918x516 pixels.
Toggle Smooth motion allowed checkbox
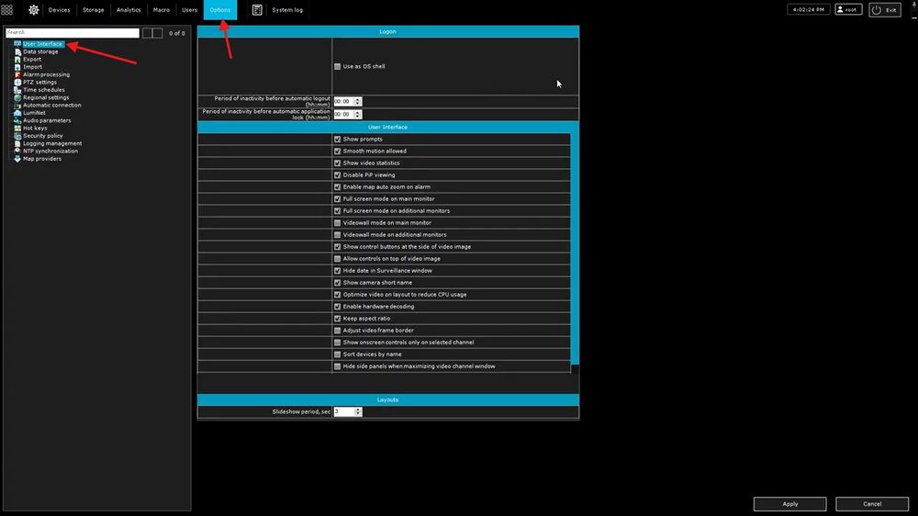337,151
